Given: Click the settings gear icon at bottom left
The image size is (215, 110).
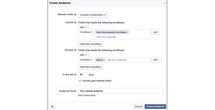Looking at the screenshot, I should (x=52, y=106).
